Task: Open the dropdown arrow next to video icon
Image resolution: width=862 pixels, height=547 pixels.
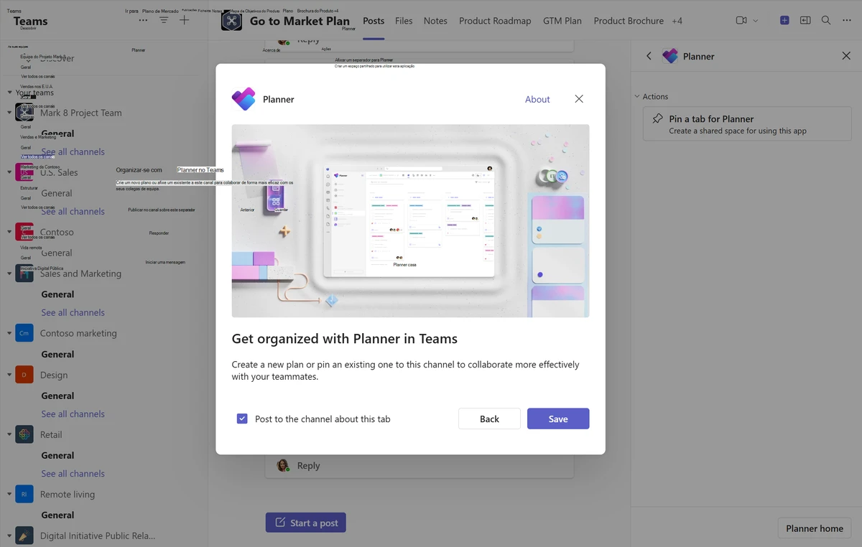Action: (x=756, y=21)
